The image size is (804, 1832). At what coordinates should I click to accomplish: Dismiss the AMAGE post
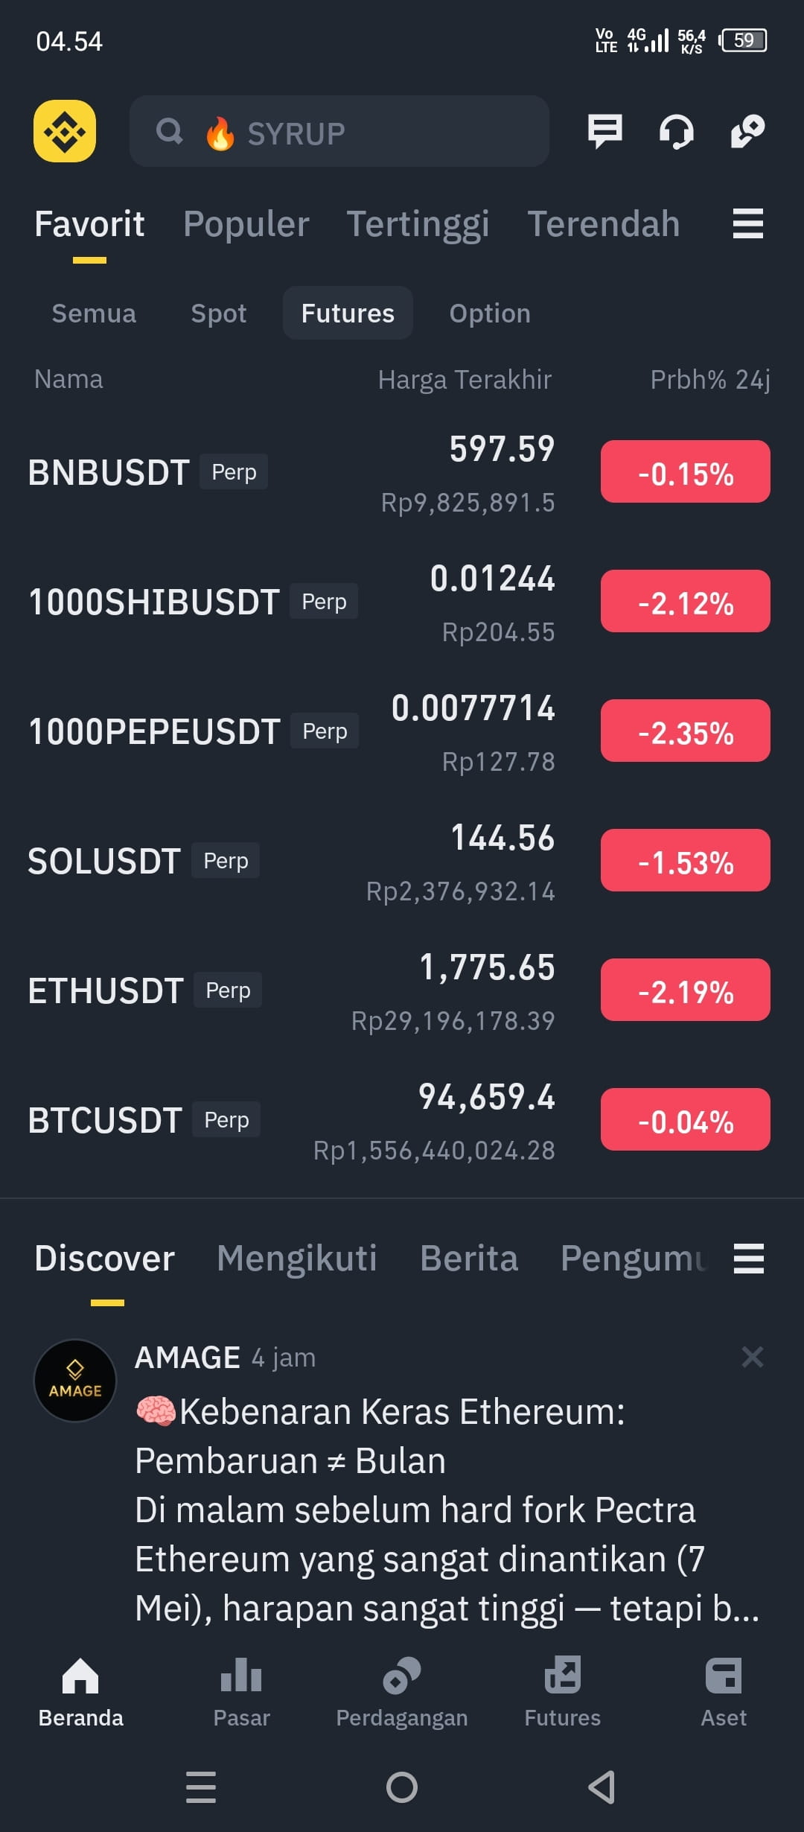pyautogui.click(x=753, y=1357)
